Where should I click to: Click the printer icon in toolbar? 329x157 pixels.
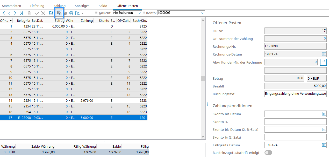[71, 13]
